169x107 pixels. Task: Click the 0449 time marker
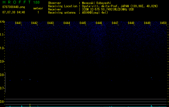click(147, 23)
